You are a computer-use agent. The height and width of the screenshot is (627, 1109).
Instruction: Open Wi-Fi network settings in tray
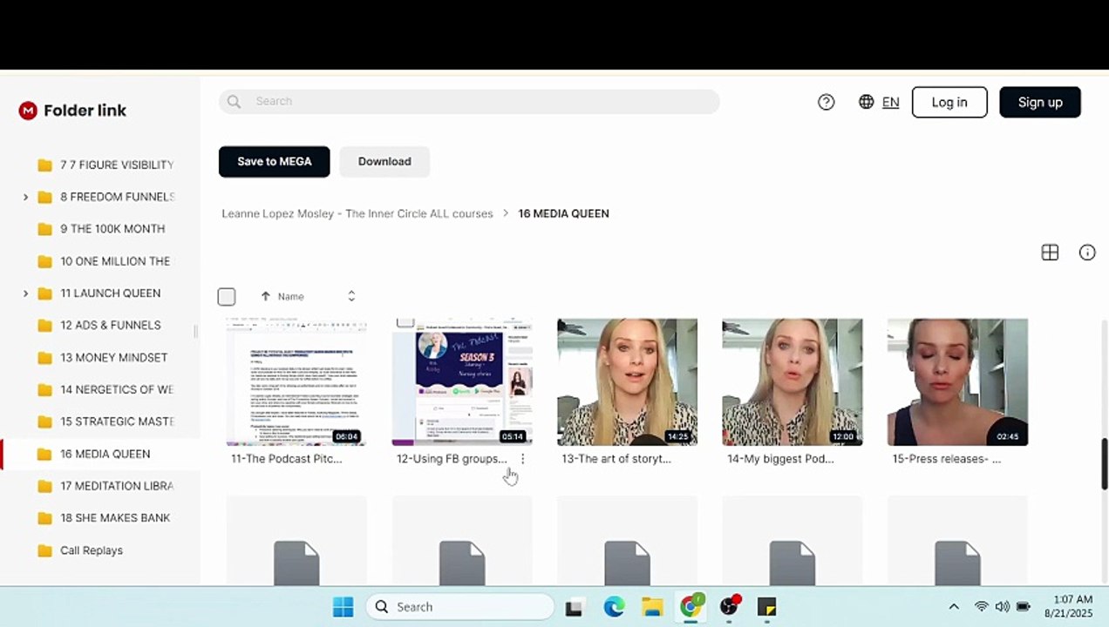tap(982, 607)
